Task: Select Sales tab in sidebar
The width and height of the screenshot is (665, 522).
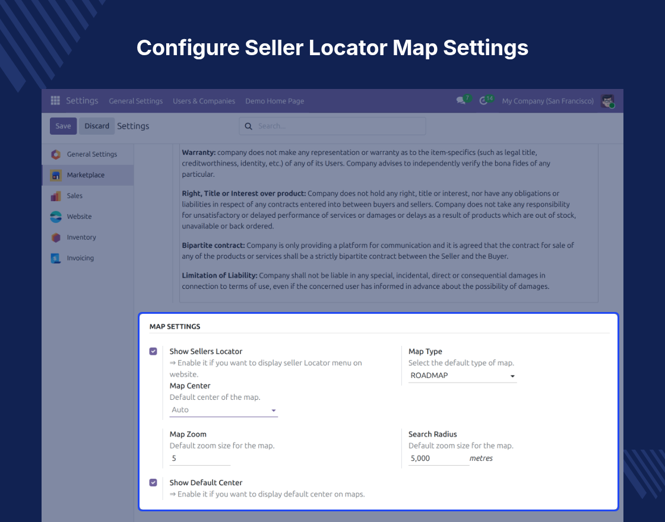Action: (88, 196)
